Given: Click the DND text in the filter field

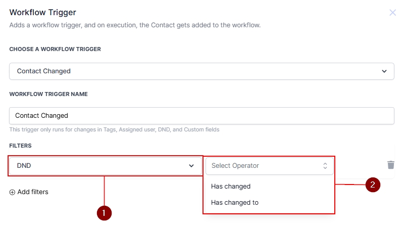Looking at the screenshot, I should pos(24,165).
